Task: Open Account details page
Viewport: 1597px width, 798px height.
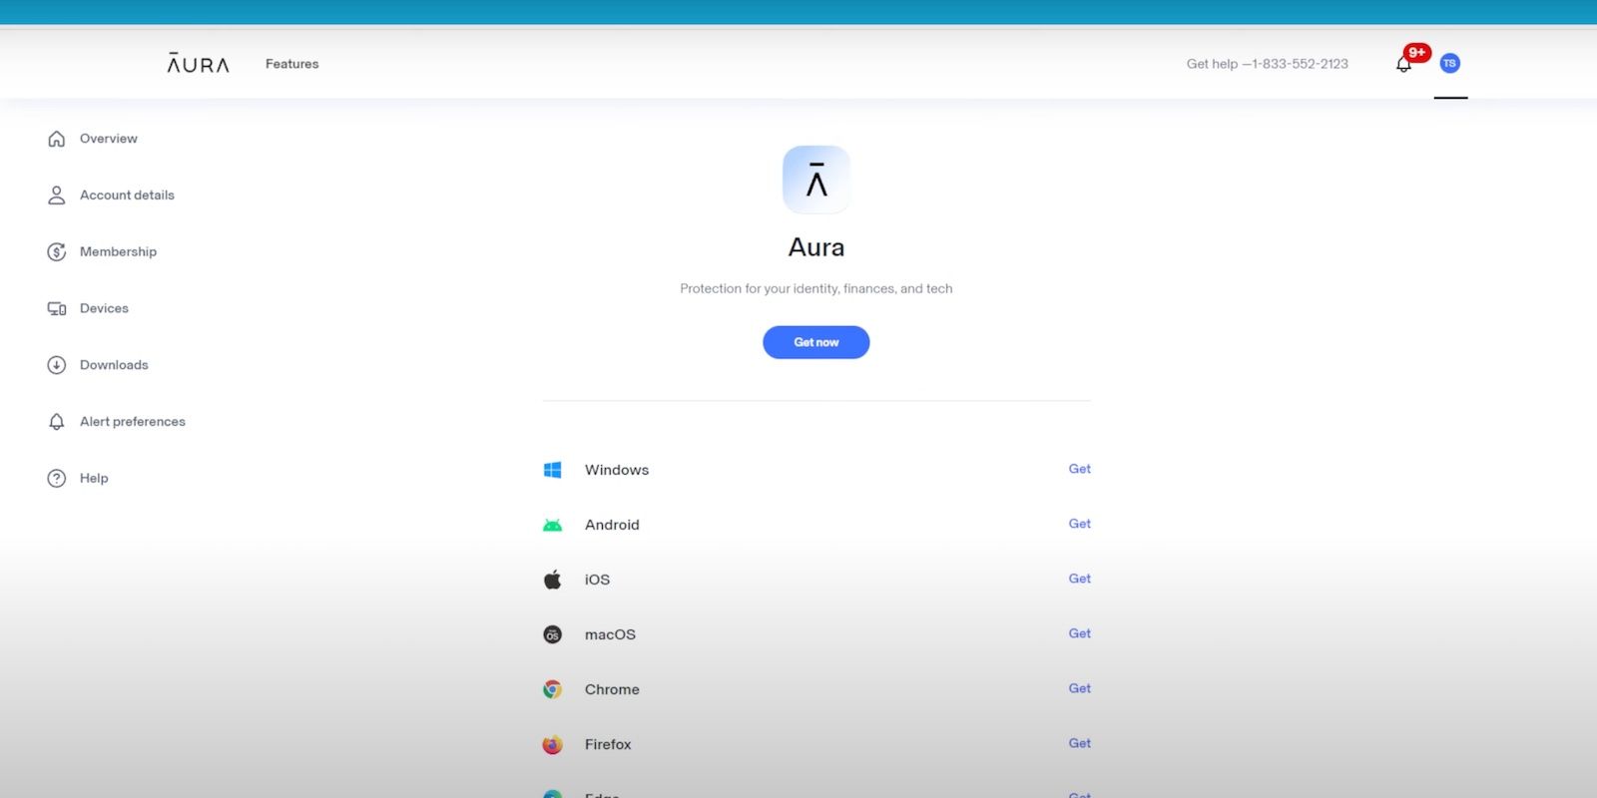Action: 127,196
